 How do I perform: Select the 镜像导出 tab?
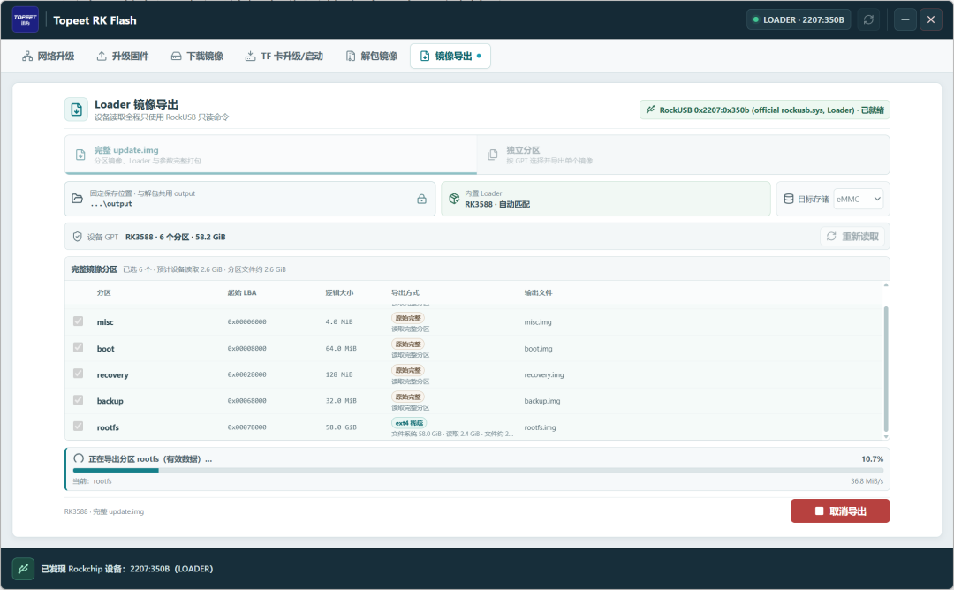point(450,56)
